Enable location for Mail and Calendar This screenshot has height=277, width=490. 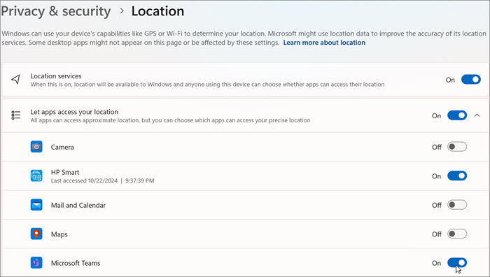coord(457,205)
